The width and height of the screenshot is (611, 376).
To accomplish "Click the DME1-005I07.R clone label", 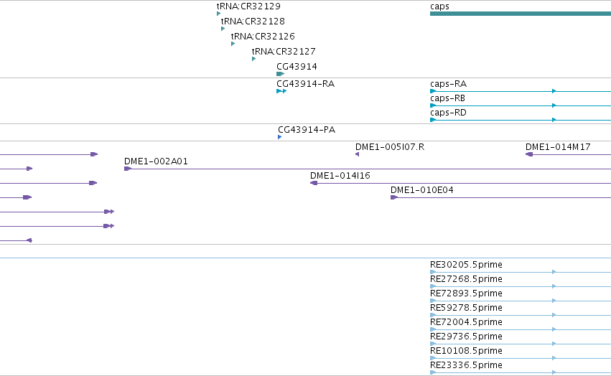I will [390, 147].
